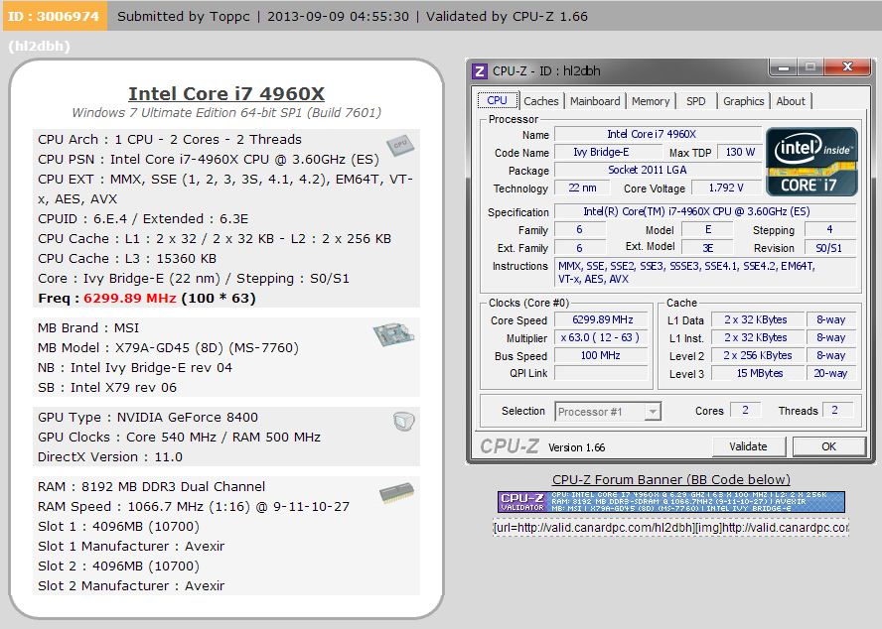
Task: Click the monitor icon beside GPU Type
Action: pos(404,421)
